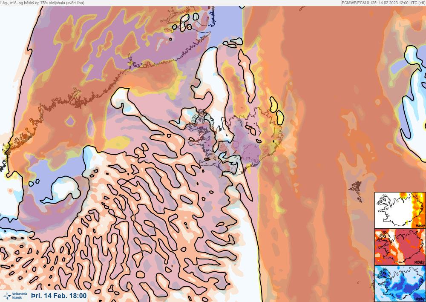Click the cloud cover map title text
426x302 pixels.
(42, 3)
